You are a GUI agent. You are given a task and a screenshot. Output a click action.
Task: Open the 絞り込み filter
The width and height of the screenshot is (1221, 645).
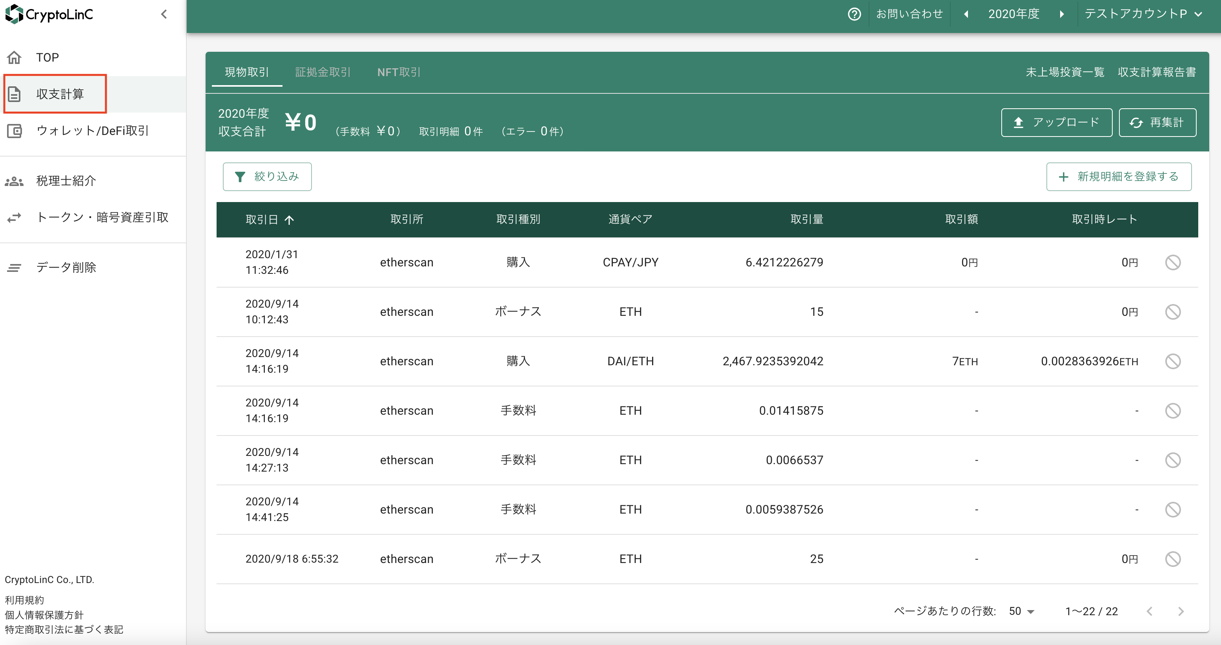click(267, 177)
